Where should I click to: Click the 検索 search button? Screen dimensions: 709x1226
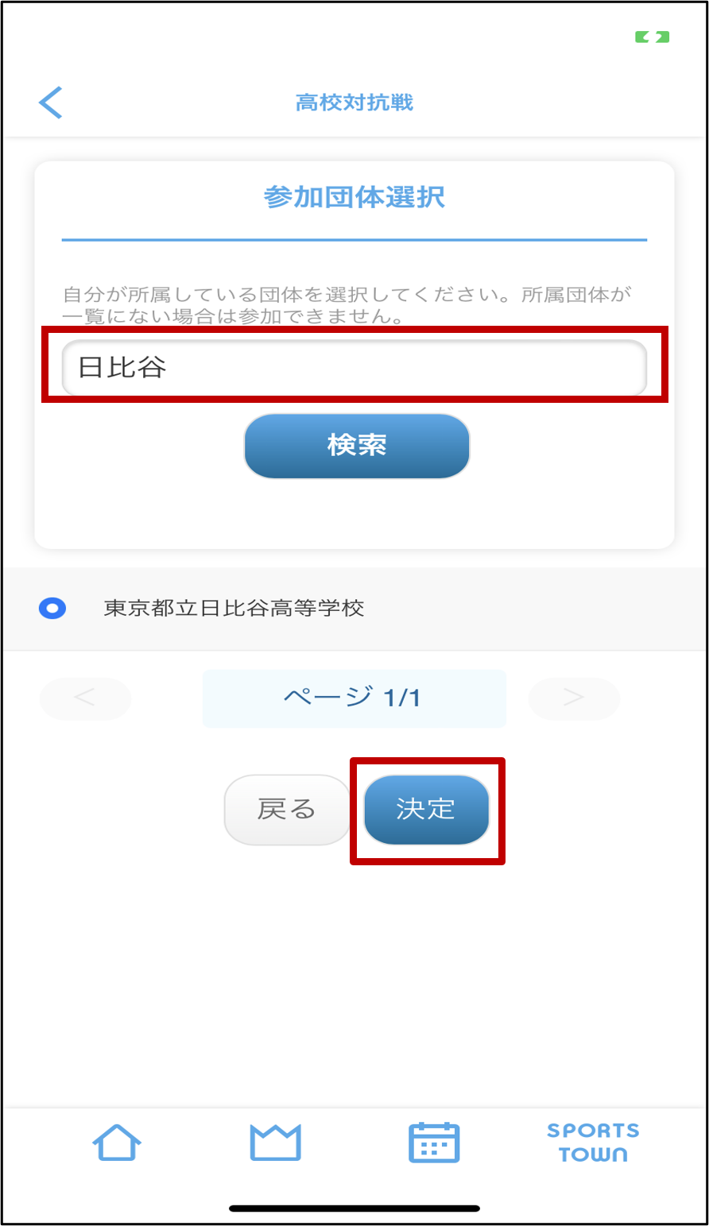point(357,446)
